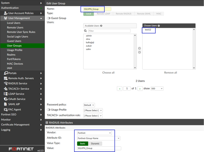Open the Vendor dropdown

pos(94,133)
